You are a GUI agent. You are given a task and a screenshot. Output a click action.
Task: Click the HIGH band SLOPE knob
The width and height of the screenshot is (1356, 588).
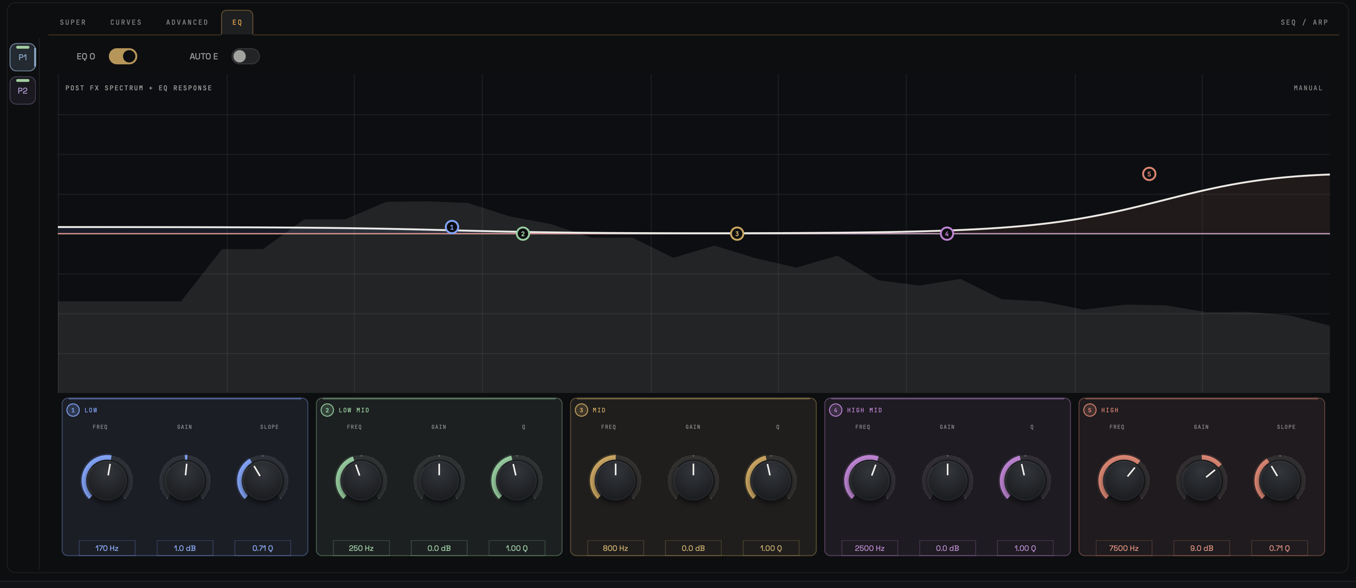(x=1279, y=479)
